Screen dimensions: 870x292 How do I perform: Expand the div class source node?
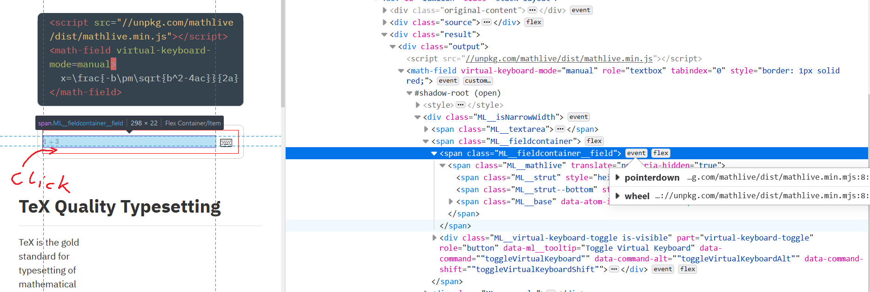[385, 22]
